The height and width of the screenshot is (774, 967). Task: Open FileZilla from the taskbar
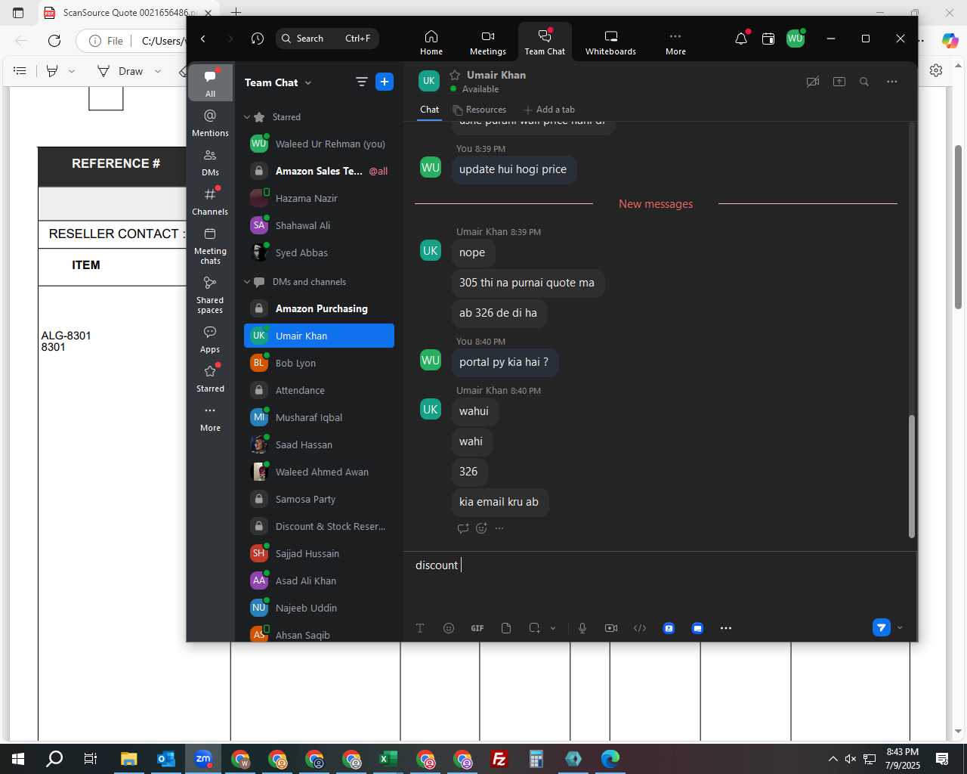499,759
